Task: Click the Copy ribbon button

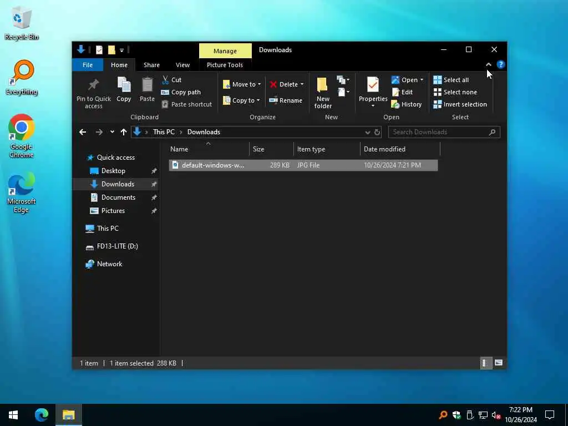Action: [124, 89]
